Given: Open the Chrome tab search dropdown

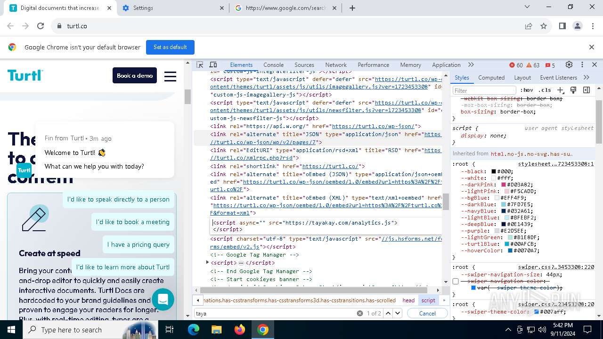Looking at the screenshot, I should tap(527, 7).
